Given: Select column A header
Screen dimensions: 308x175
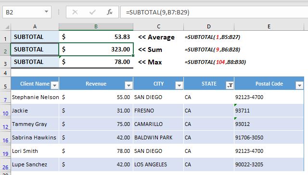Looking at the screenshot, I should (35, 26).
